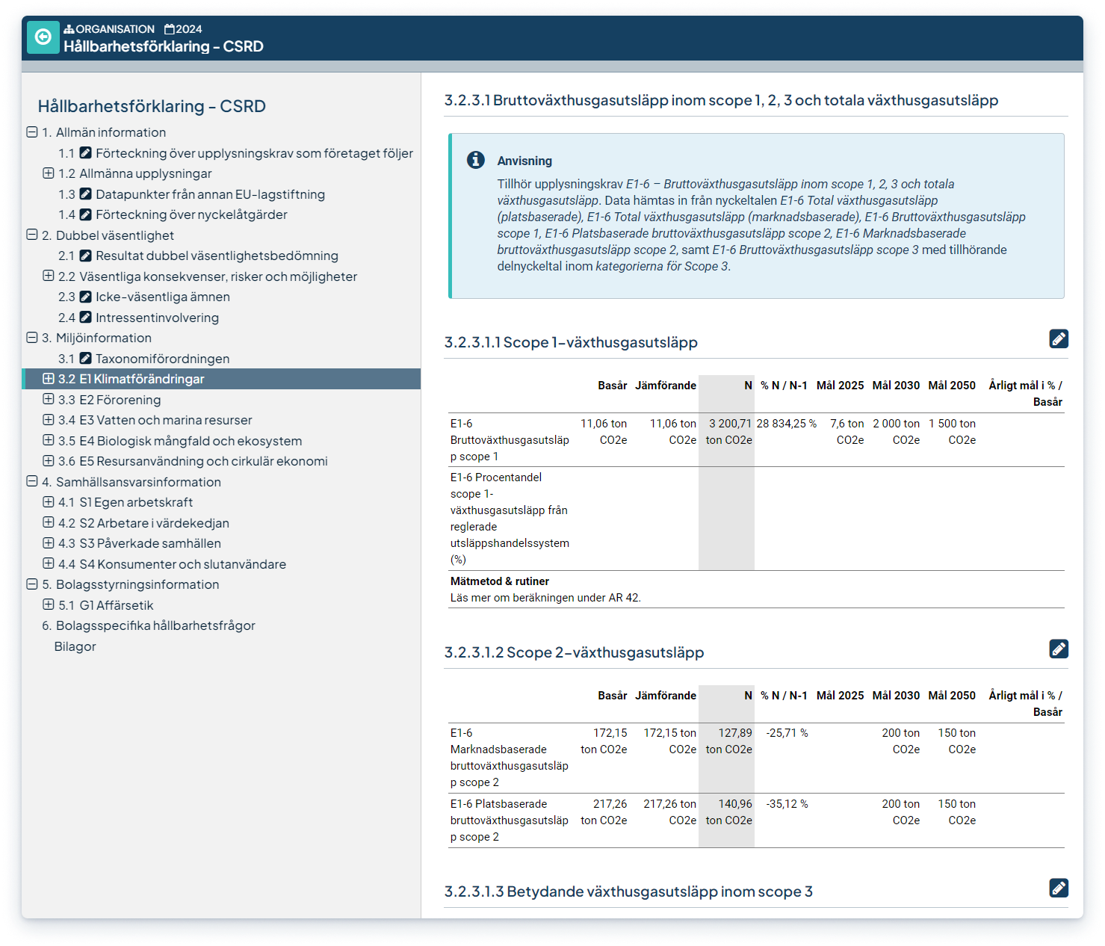Click the 2 000 ton CO2e cell
Screen dimensions: 1105x946
pyautogui.click(x=896, y=432)
